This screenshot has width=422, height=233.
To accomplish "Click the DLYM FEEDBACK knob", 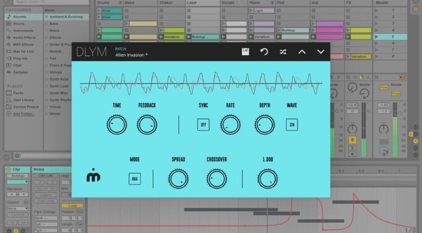I will (x=147, y=124).
